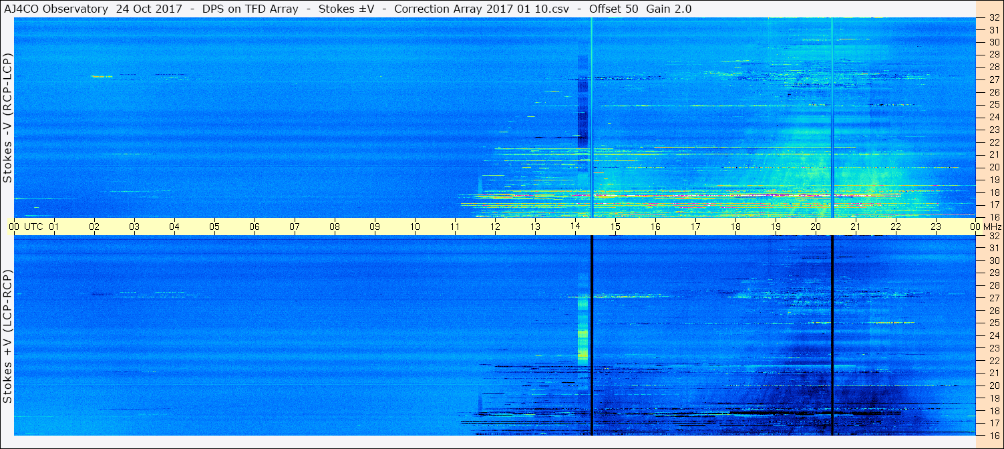Image resolution: width=1004 pixels, height=449 pixels.
Task: Click 21 MHz label in Stokes -V panel
Action: click(x=994, y=155)
